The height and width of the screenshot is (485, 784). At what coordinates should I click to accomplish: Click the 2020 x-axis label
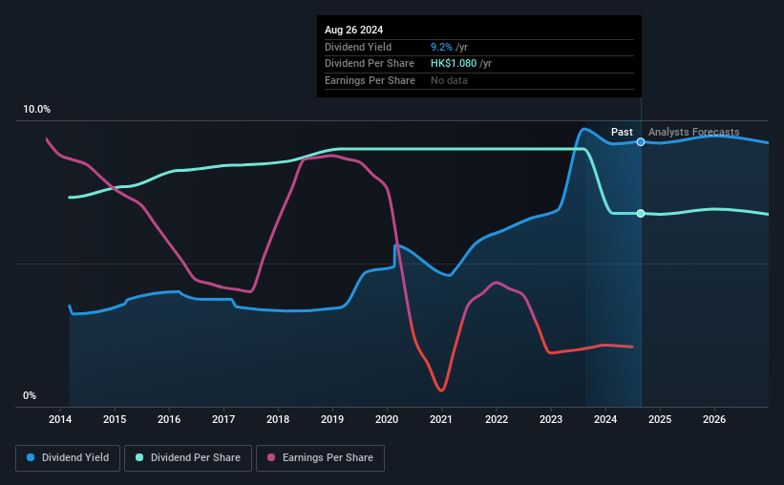(387, 419)
